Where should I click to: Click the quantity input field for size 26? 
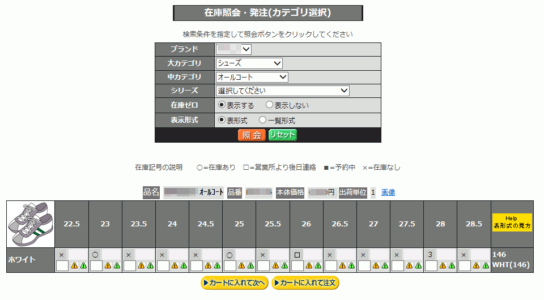(297, 266)
